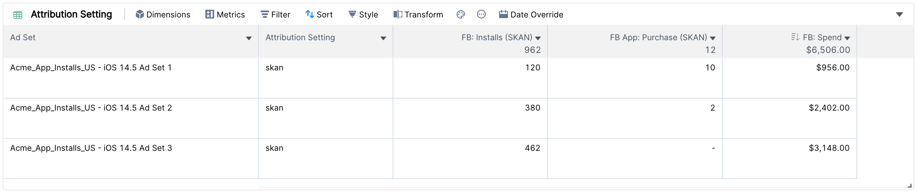Image resolution: width=917 pixels, height=193 pixels.
Task: Click the installs value 462
Action: click(x=532, y=148)
